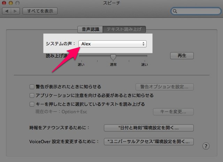This screenshot has height=162, width=223.
Task: Click the 通常 label under the slider
Action: [x=113, y=64]
